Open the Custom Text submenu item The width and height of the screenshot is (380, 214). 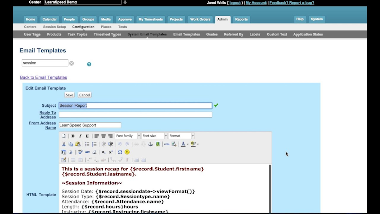277,34
